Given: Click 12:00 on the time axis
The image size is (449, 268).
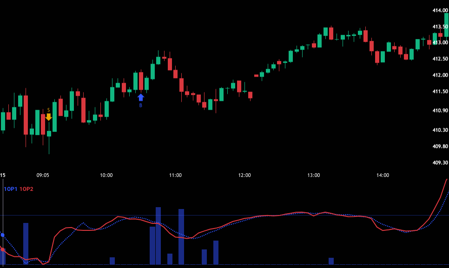Looking at the screenshot, I should point(244,175).
